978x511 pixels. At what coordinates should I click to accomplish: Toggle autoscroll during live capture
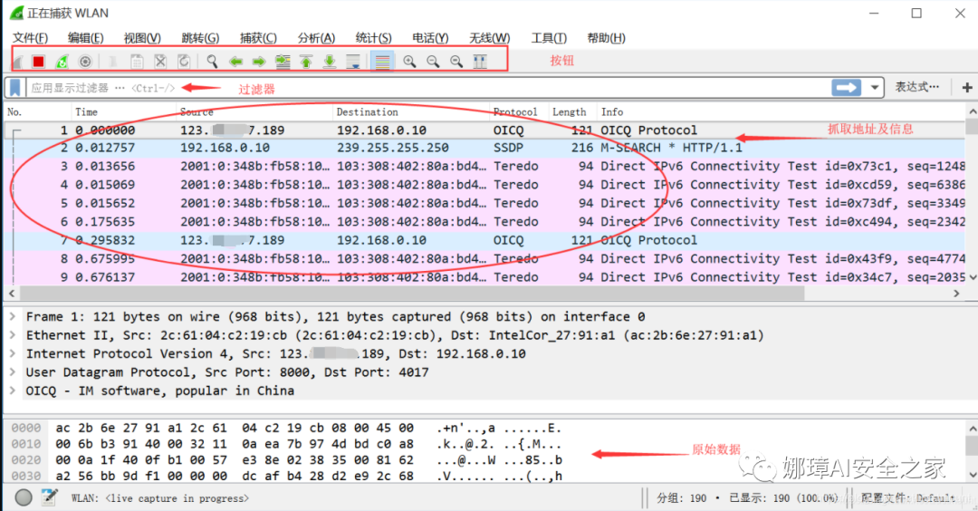(353, 61)
